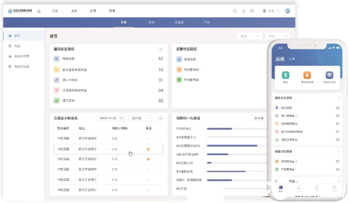
Task: Open the arrow button on 通讯状态简报 card
Action: point(160,49)
